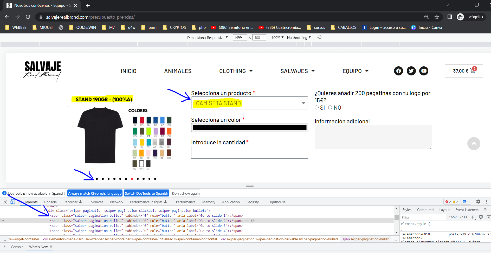Bookmark page with the star icon

click(437, 17)
